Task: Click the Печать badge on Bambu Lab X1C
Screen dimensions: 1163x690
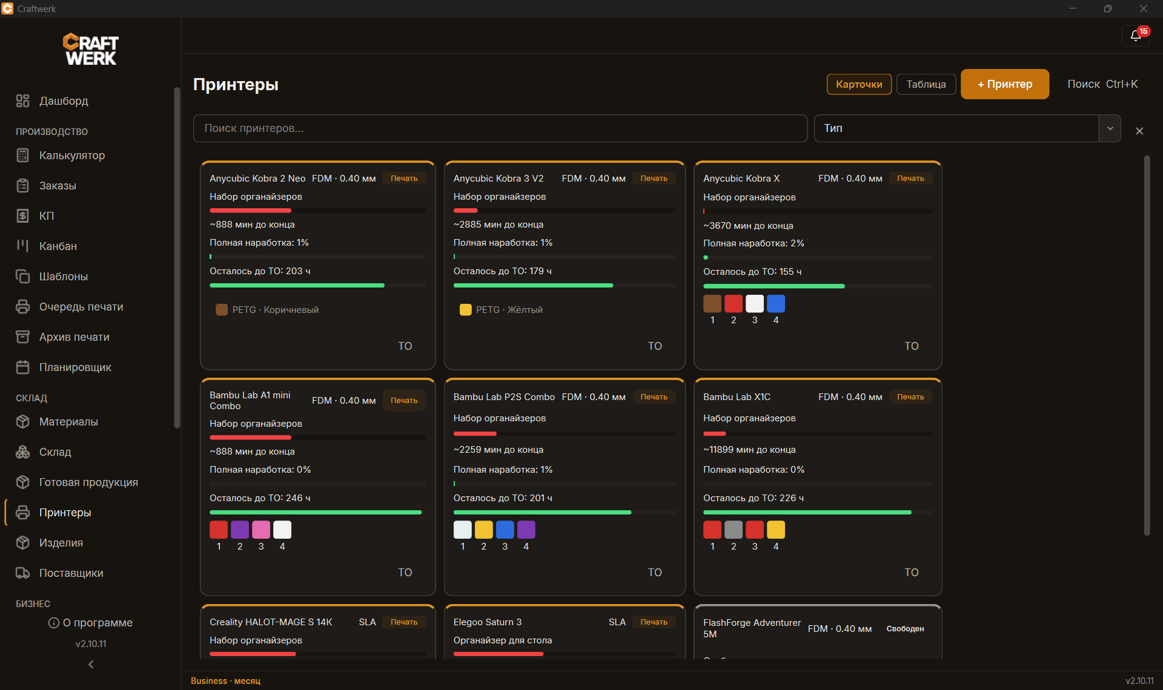Action: point(910,397)
